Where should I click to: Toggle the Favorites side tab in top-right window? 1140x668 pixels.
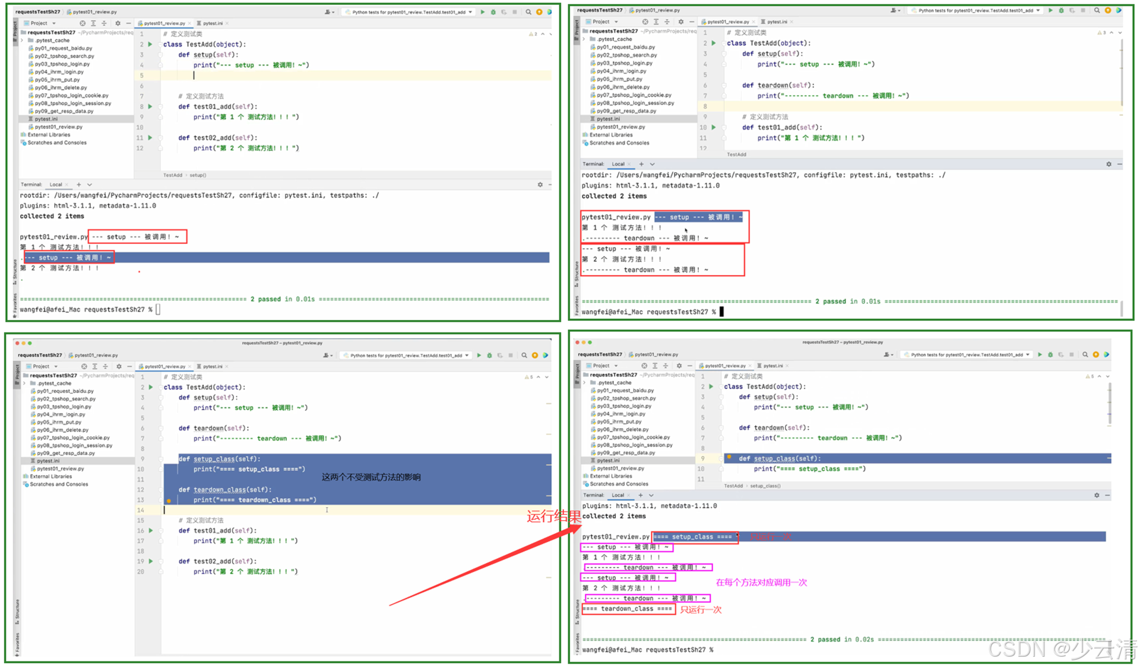tap(576, 305)
